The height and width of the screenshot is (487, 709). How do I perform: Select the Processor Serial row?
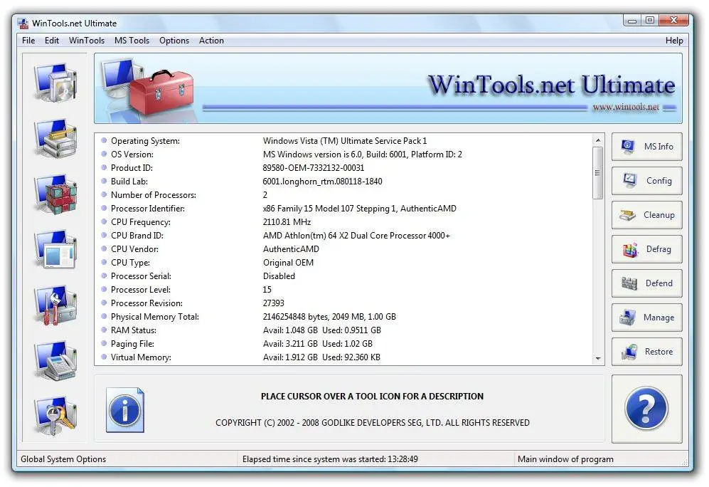pos(343,276)
